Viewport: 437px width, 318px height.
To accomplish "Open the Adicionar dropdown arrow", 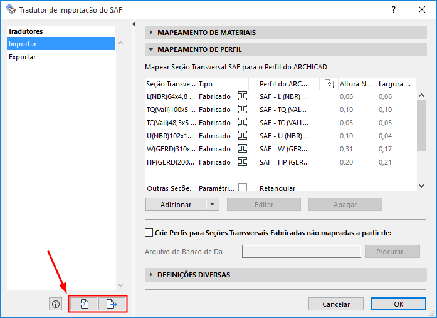I will pos(213,205).
